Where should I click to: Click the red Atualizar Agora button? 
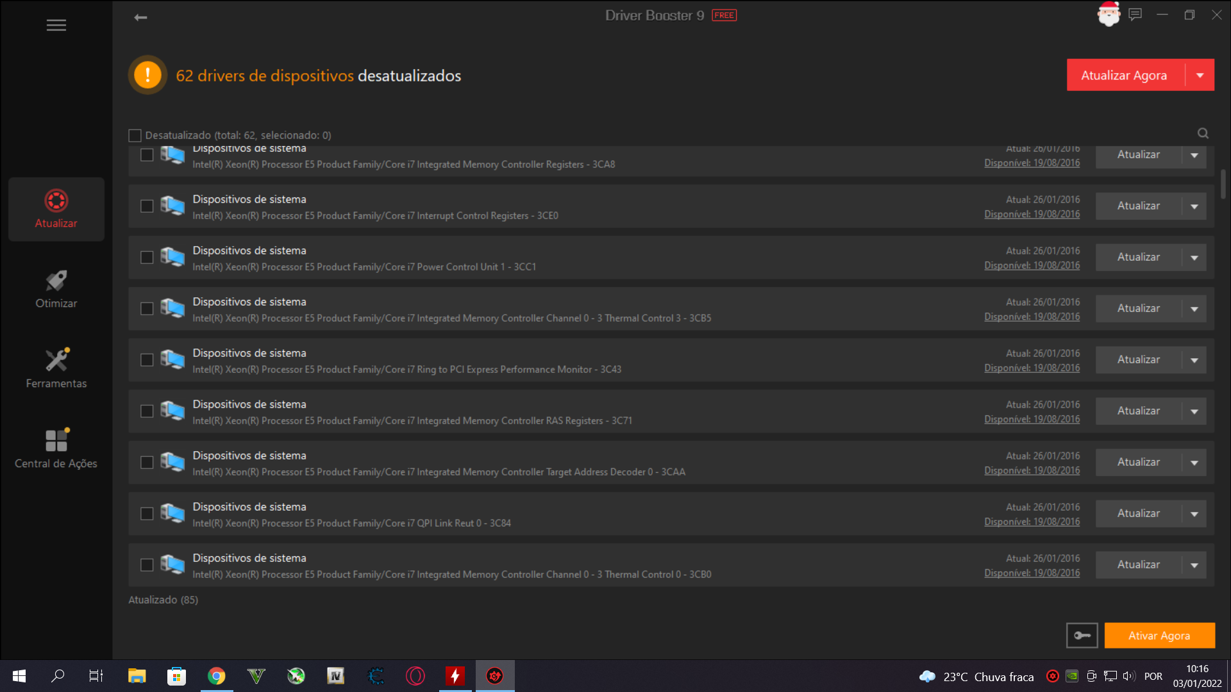[x=1125, y=75]
